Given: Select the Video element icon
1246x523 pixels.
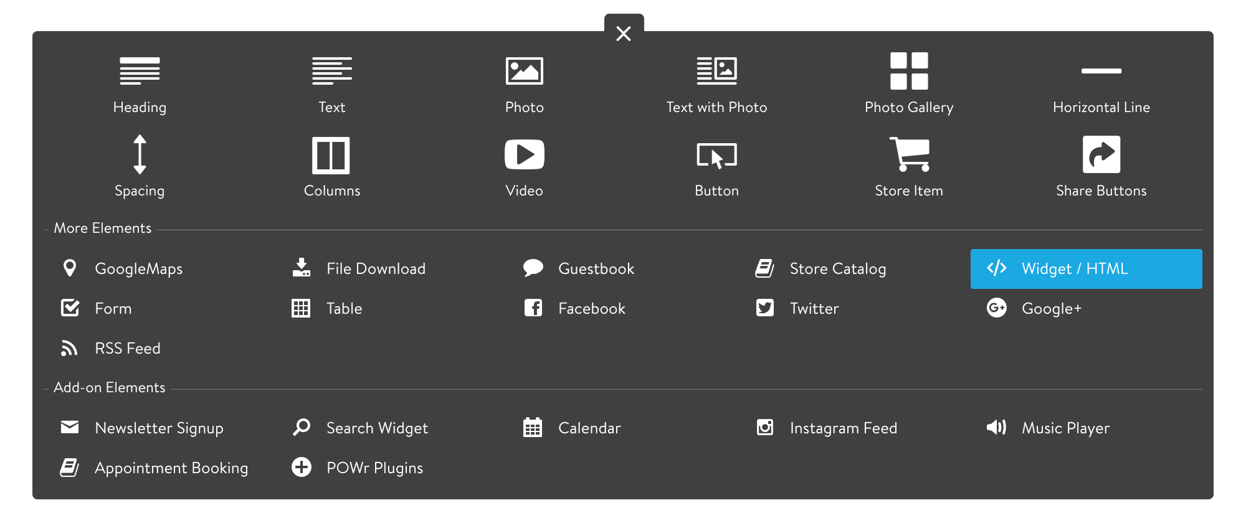Looking at the screenshot, I should pyautogui.click(x=524, y=155).
